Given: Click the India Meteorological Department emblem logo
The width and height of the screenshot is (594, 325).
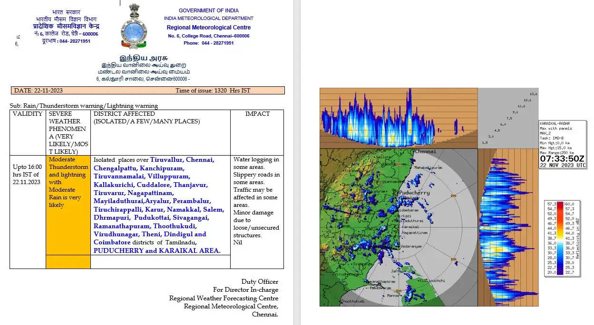Looking at the screenshot, I should tap(133, 26).
